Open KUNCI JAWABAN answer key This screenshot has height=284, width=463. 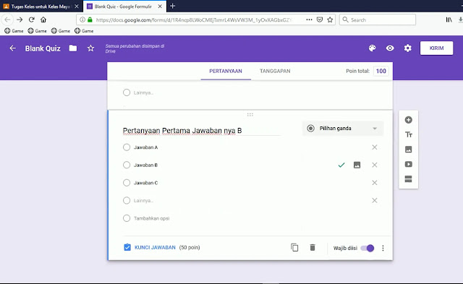[155, 247]
